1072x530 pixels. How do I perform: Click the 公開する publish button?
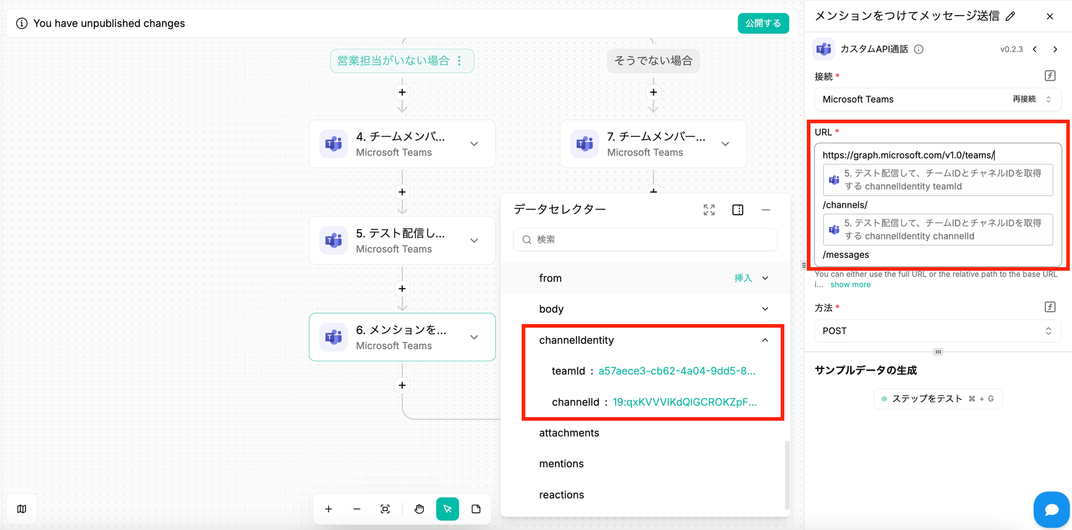point(763,24)
